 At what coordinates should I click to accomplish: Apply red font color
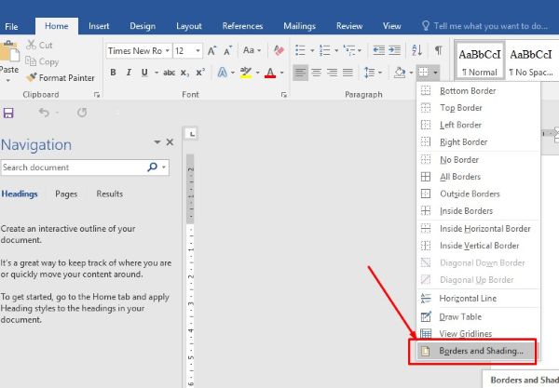point(270,73)
